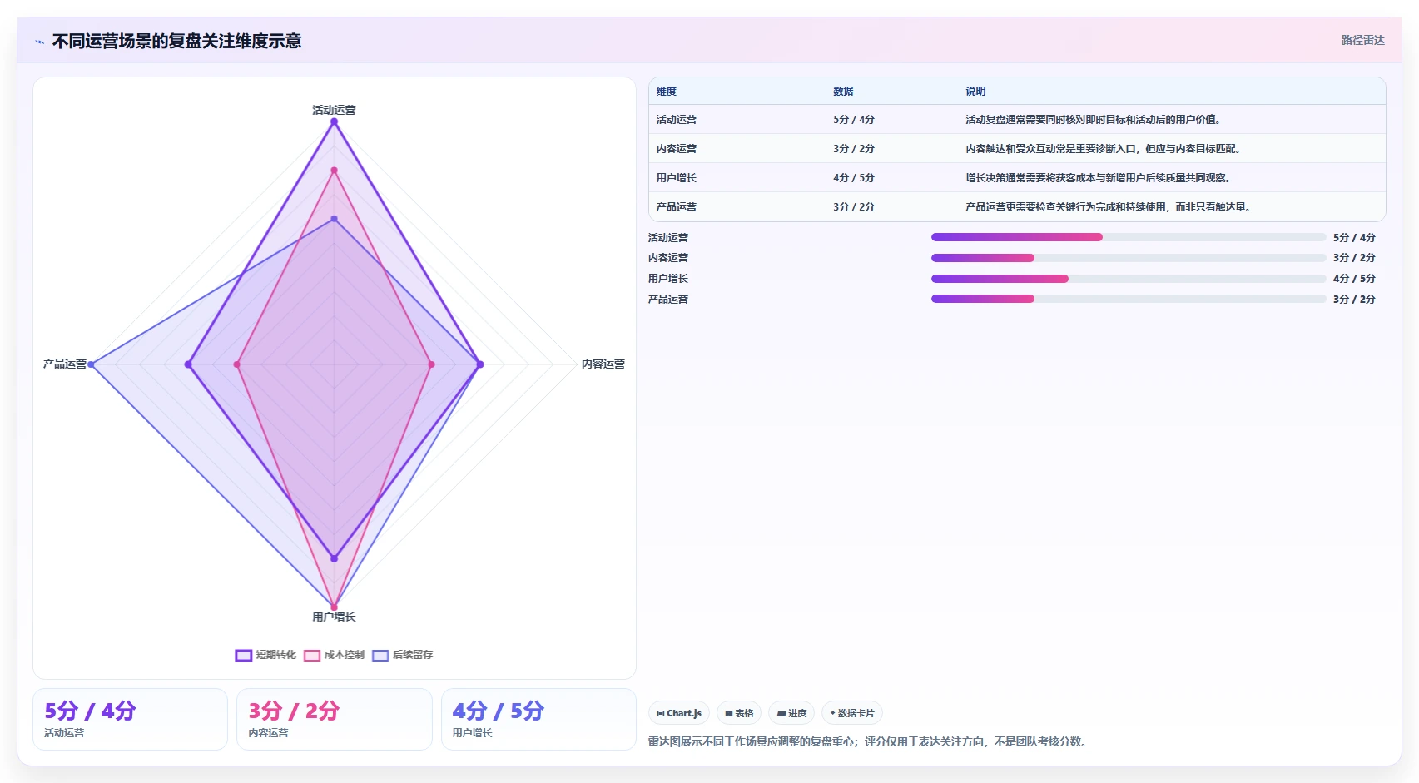This screenshot has width=1419, height=783.
Task: Click the description starting 活动复盘通常需要
Action: pos(1093,120)
